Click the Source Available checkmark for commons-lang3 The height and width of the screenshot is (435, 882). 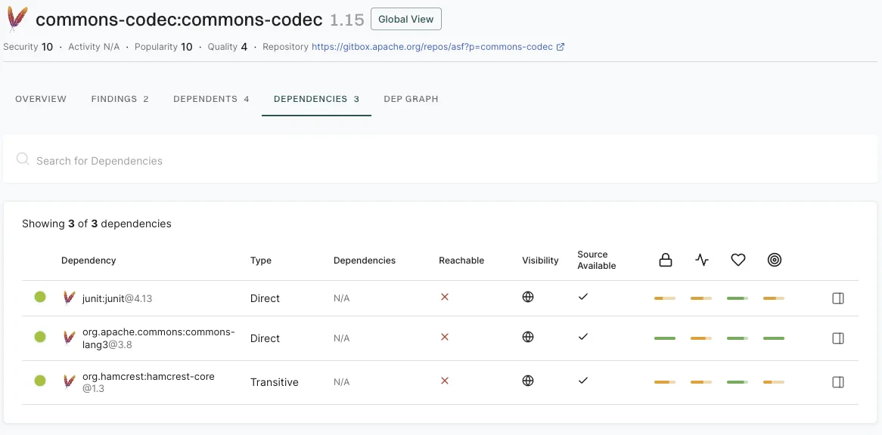(x=583, y=337)
